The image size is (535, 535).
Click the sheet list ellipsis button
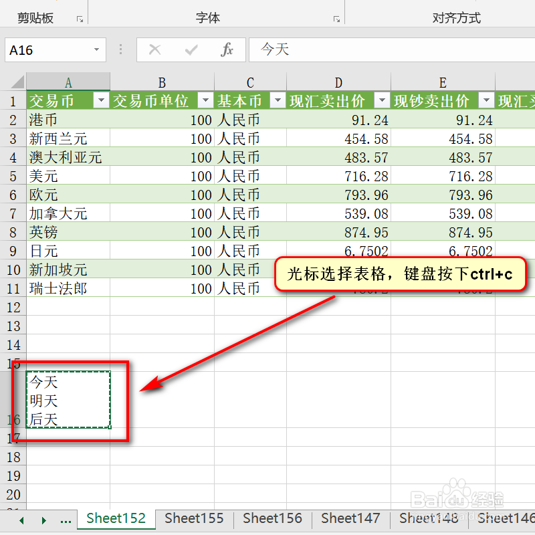click(x=66, y=520)
